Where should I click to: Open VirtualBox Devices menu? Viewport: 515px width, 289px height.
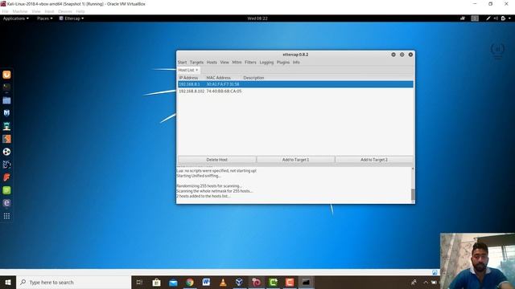pyautogui.click(x=64, y=11)
